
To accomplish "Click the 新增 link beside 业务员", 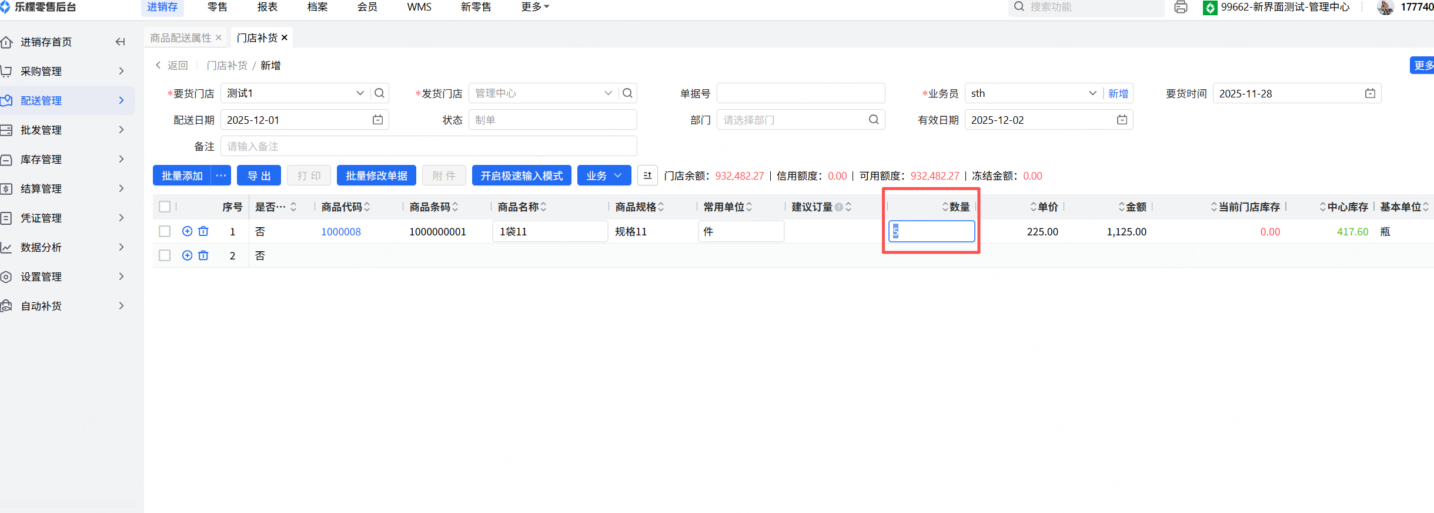I will point(1118,93).
